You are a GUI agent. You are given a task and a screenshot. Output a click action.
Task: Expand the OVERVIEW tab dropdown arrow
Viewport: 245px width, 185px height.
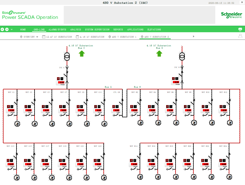tap(37, 37)
